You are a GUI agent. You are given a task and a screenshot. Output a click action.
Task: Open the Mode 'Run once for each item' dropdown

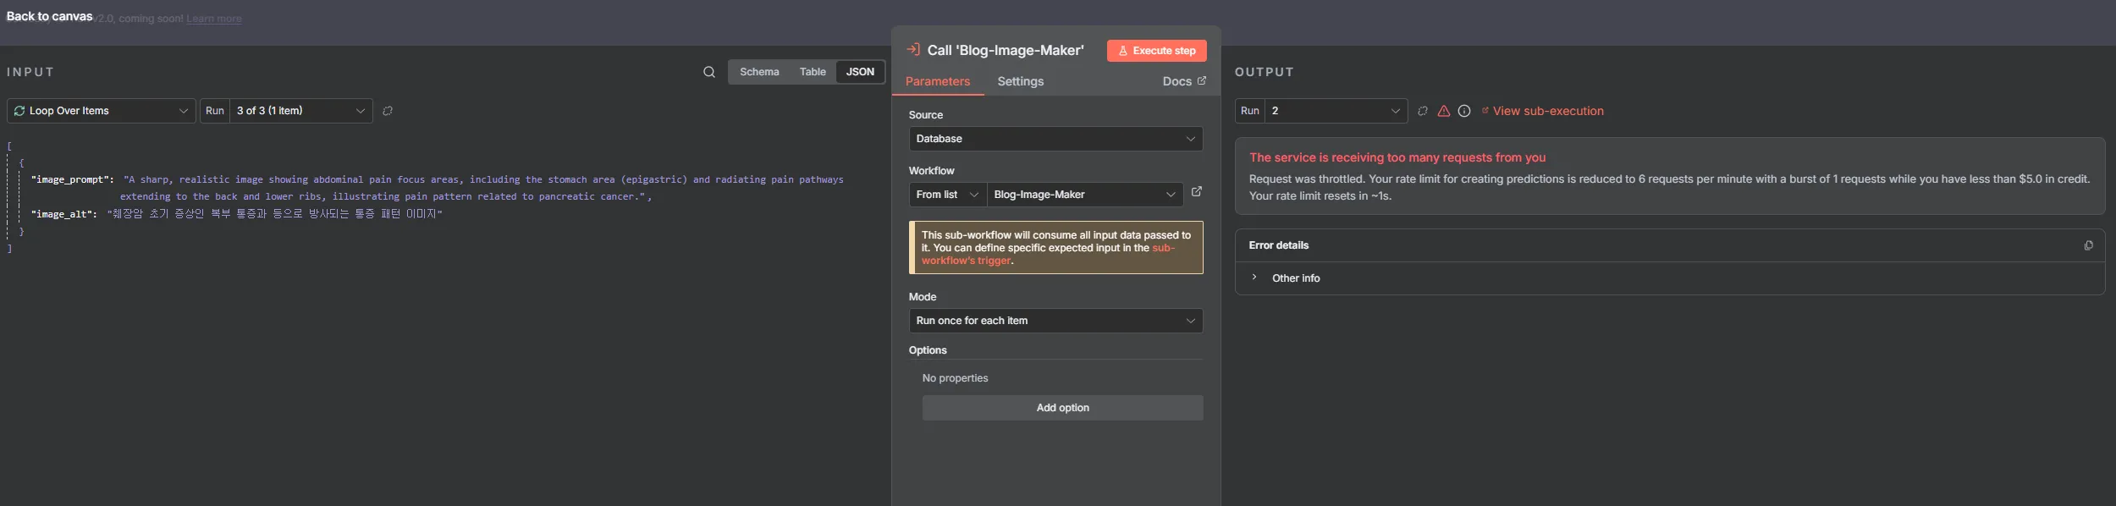[x=1055, y=321]
